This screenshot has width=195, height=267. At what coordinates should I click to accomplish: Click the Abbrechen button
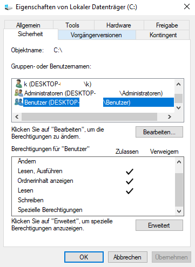click(127, 257)
